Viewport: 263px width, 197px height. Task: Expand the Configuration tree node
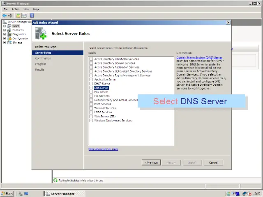pos(5,38)
